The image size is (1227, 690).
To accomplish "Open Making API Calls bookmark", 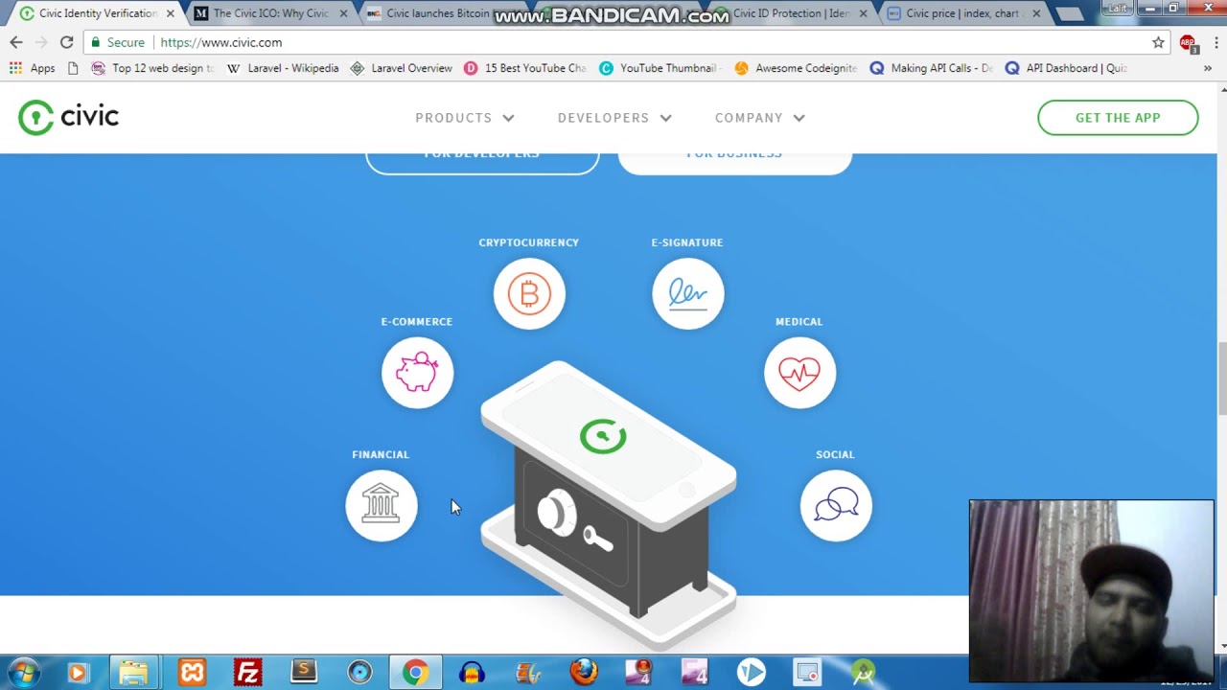I will coord(932,68).
